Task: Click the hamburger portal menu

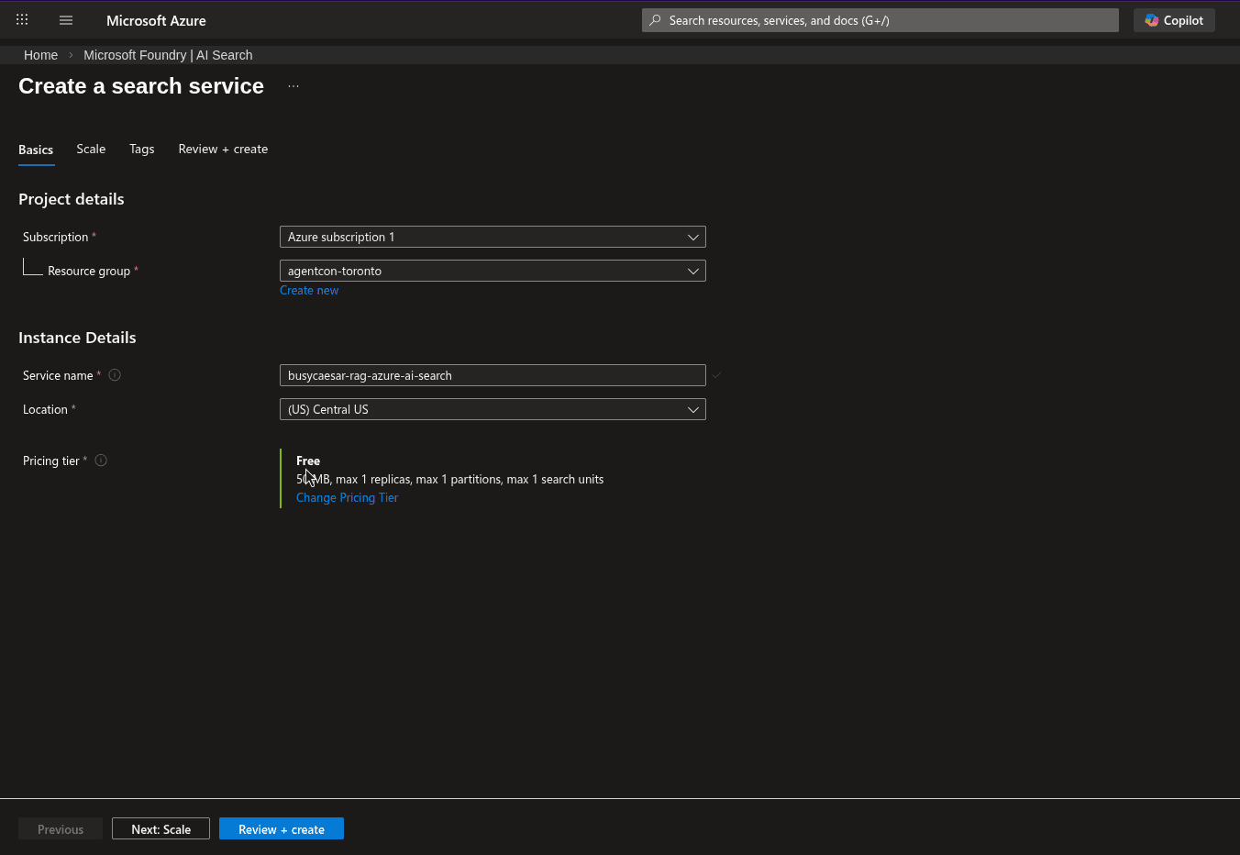Action: coord(65,19)
